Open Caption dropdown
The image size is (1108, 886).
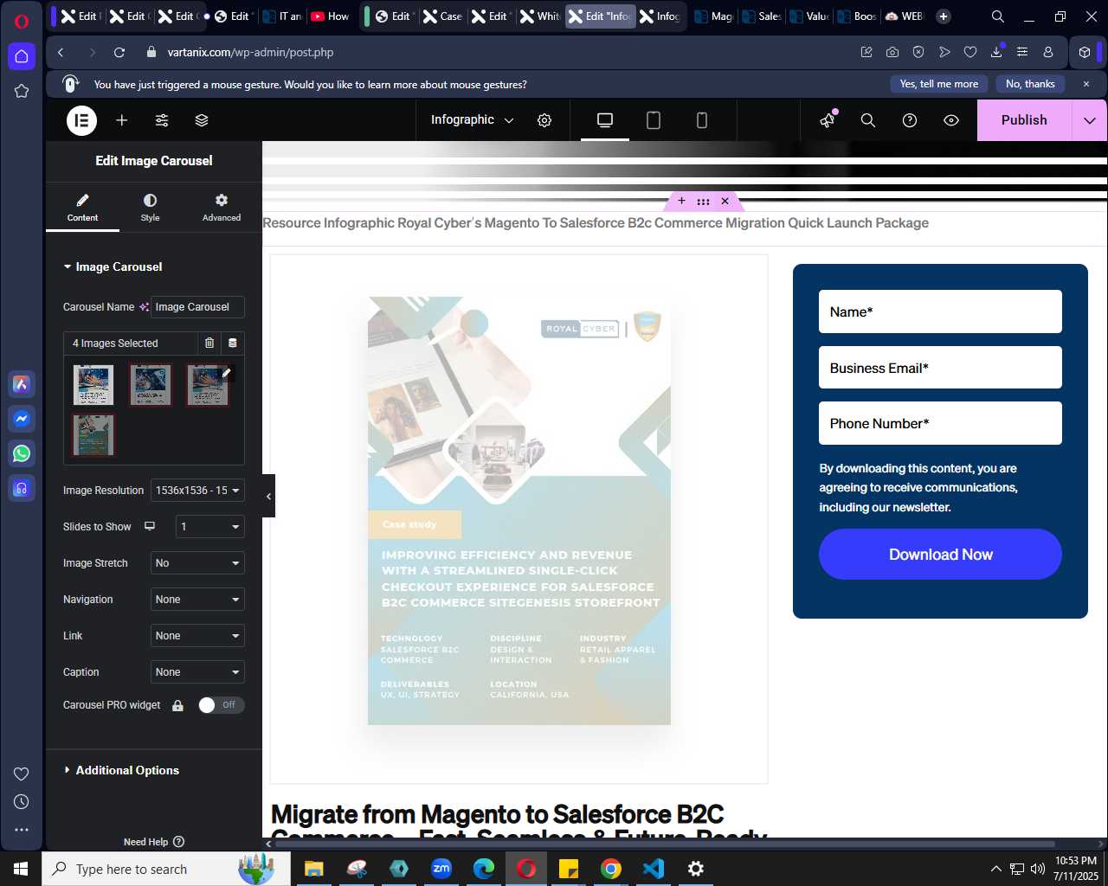click(x=197, y=672)
